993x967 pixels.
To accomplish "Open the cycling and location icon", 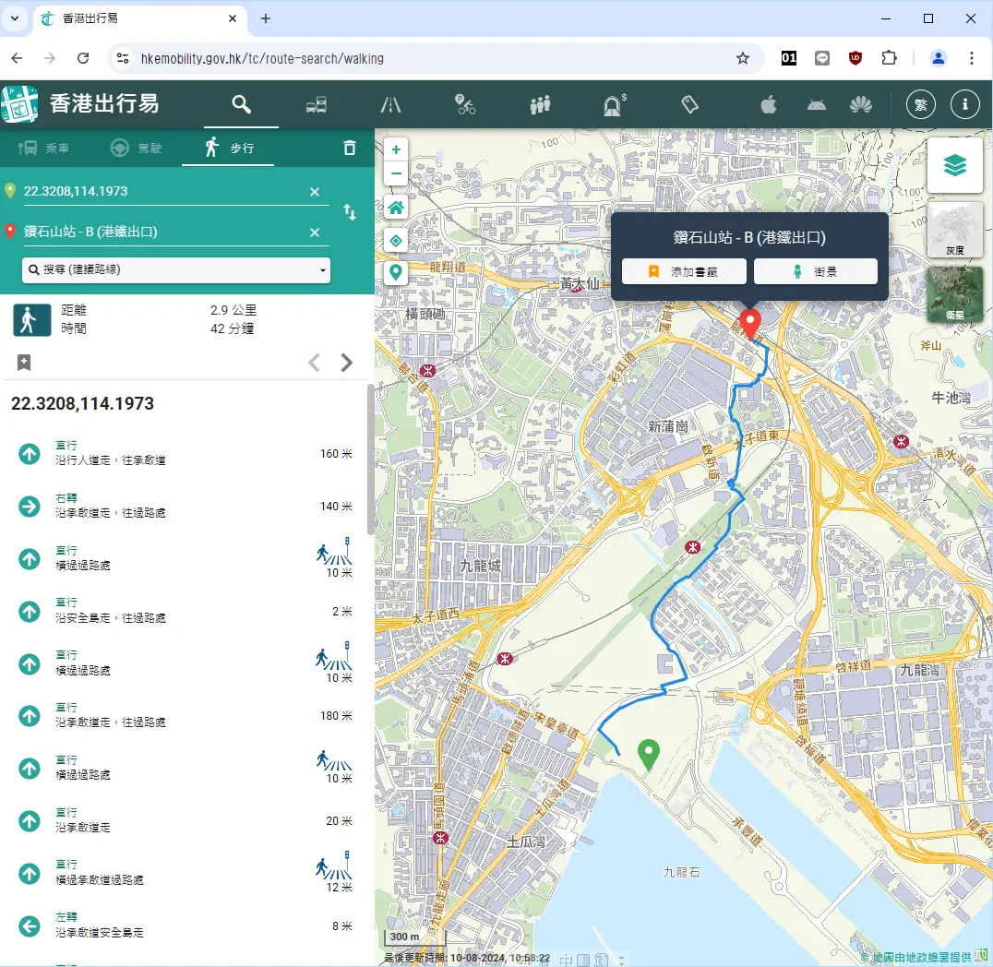I will click(x=465, y=104).
